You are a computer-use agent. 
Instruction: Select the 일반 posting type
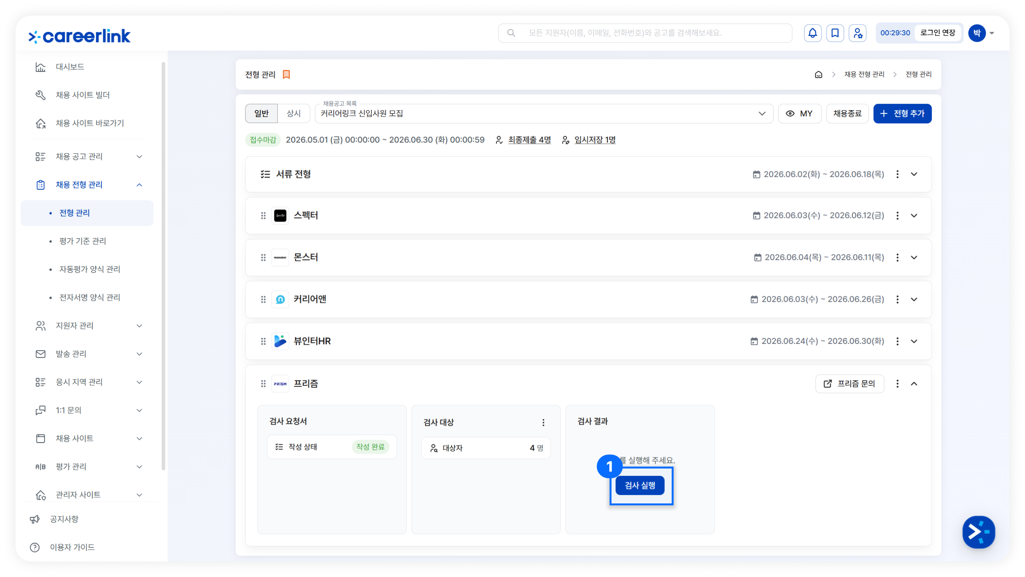(262, 114)
